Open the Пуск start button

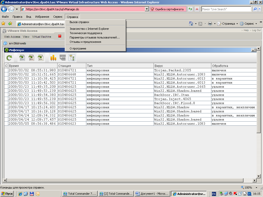7,194
